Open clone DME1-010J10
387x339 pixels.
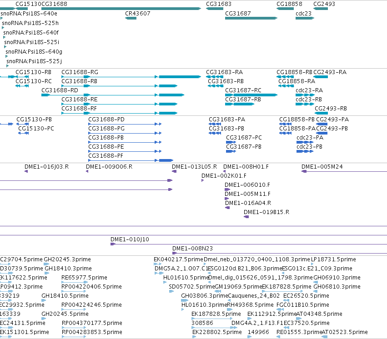point(249,244)
